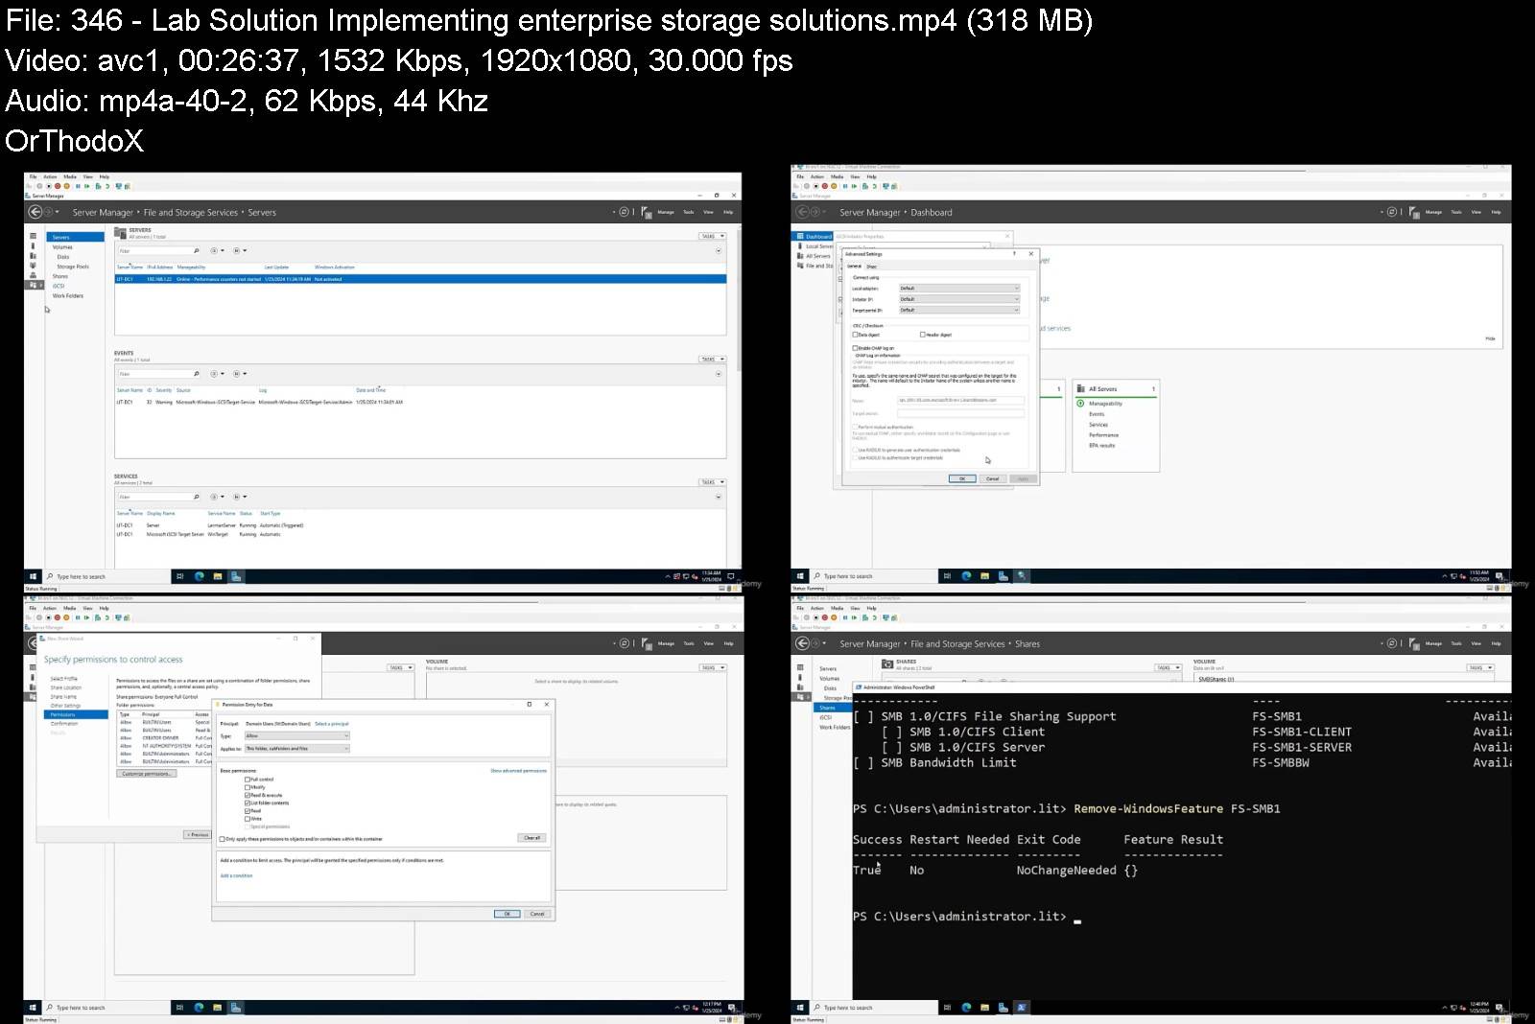Click the question mark help icon in Advanced Settings
Image resolution: width=1535 pixels, height=1024 pixels.
[1016, 254]
